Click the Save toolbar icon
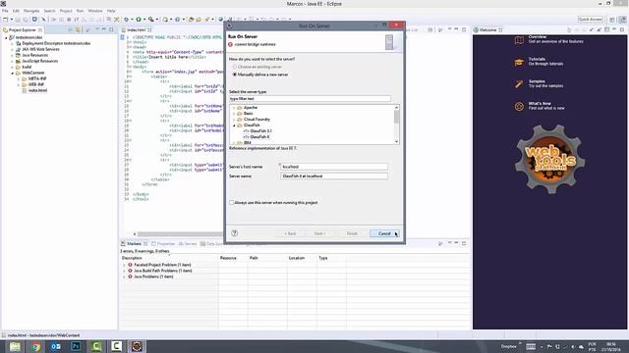The image size is (629, 353). tap(18, 20)
